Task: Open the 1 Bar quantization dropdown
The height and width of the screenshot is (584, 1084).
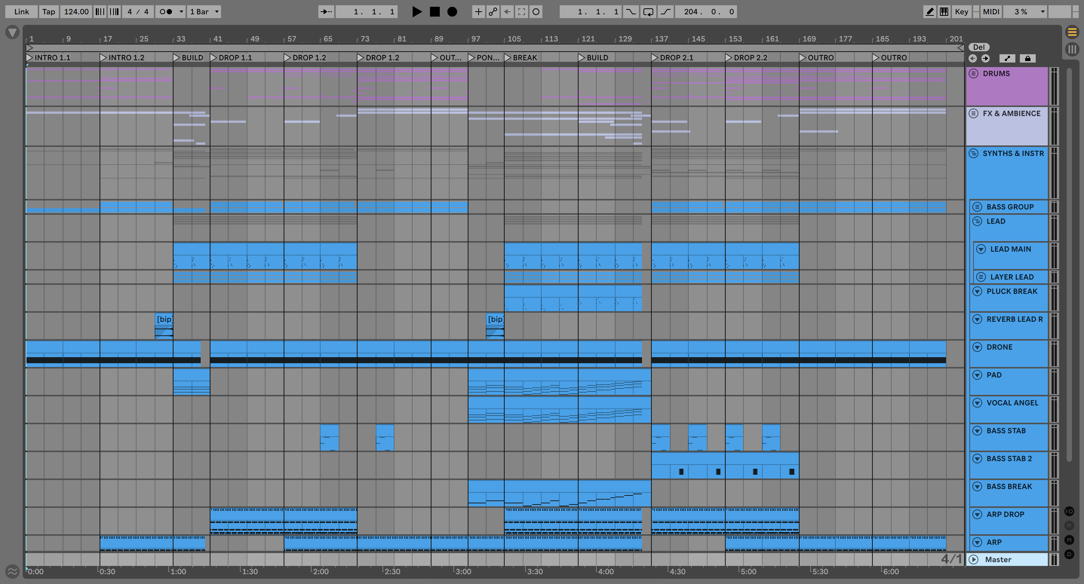Action: pyautogui.click(x=204, y=12)
